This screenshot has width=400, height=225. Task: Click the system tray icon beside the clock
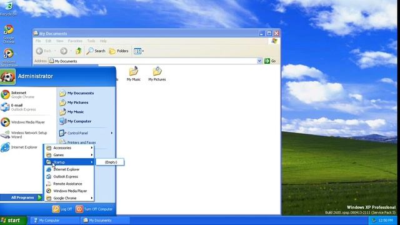coord(374,221)
